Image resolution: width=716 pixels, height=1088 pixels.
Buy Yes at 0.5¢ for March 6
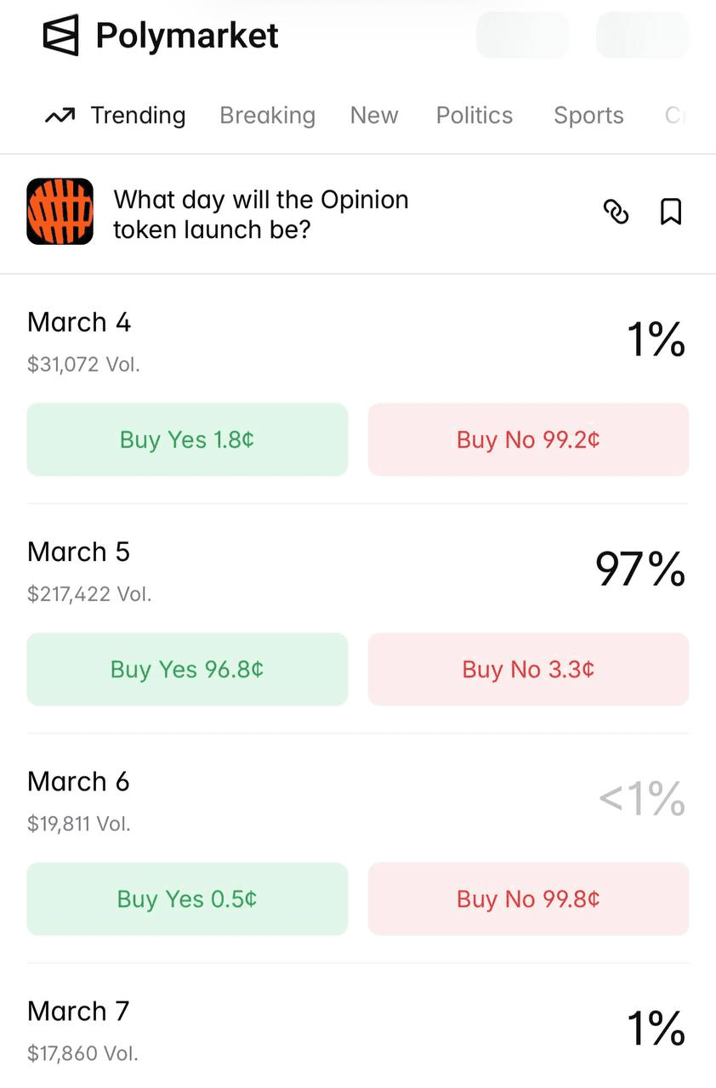point(187,898)
